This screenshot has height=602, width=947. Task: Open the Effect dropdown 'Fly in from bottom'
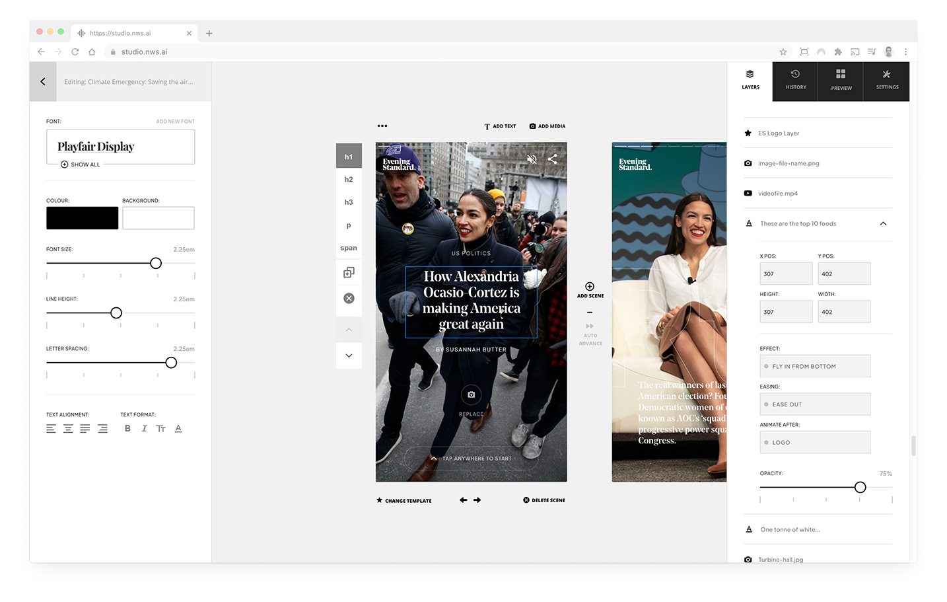tap(815, 366)
